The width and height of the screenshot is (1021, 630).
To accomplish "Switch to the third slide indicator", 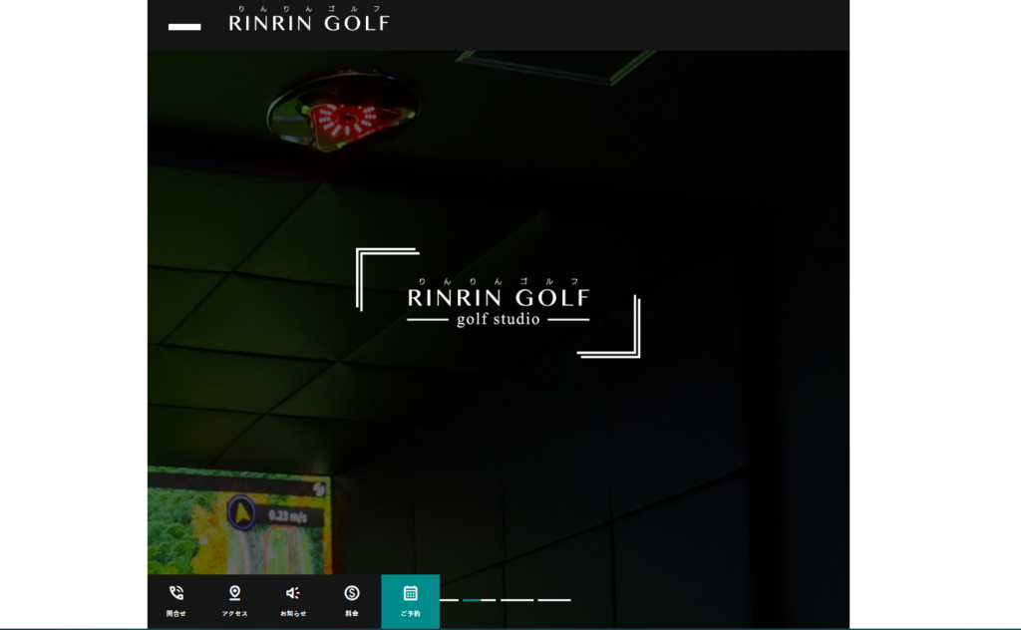I will (x=516, y=600).
